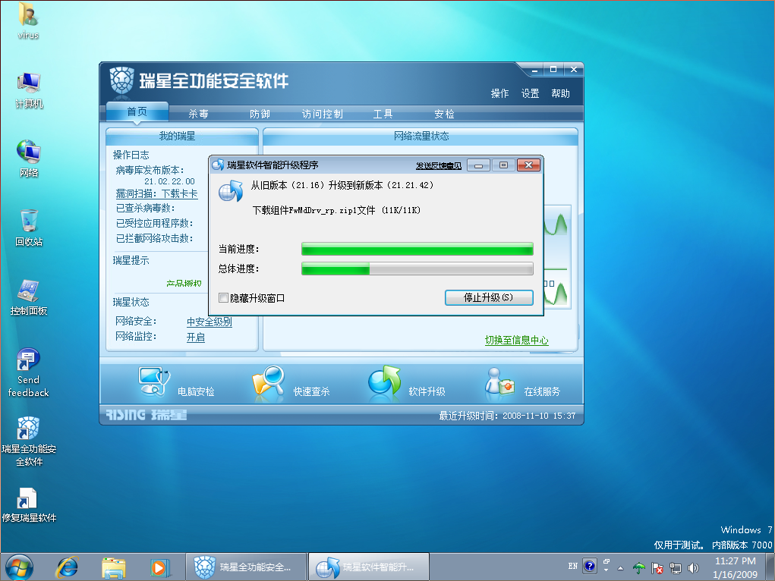Image resolution: width=775 pixels, height=581 pixels.
Task: Click the 开启 network monitoring link
Action: (195, 338)
